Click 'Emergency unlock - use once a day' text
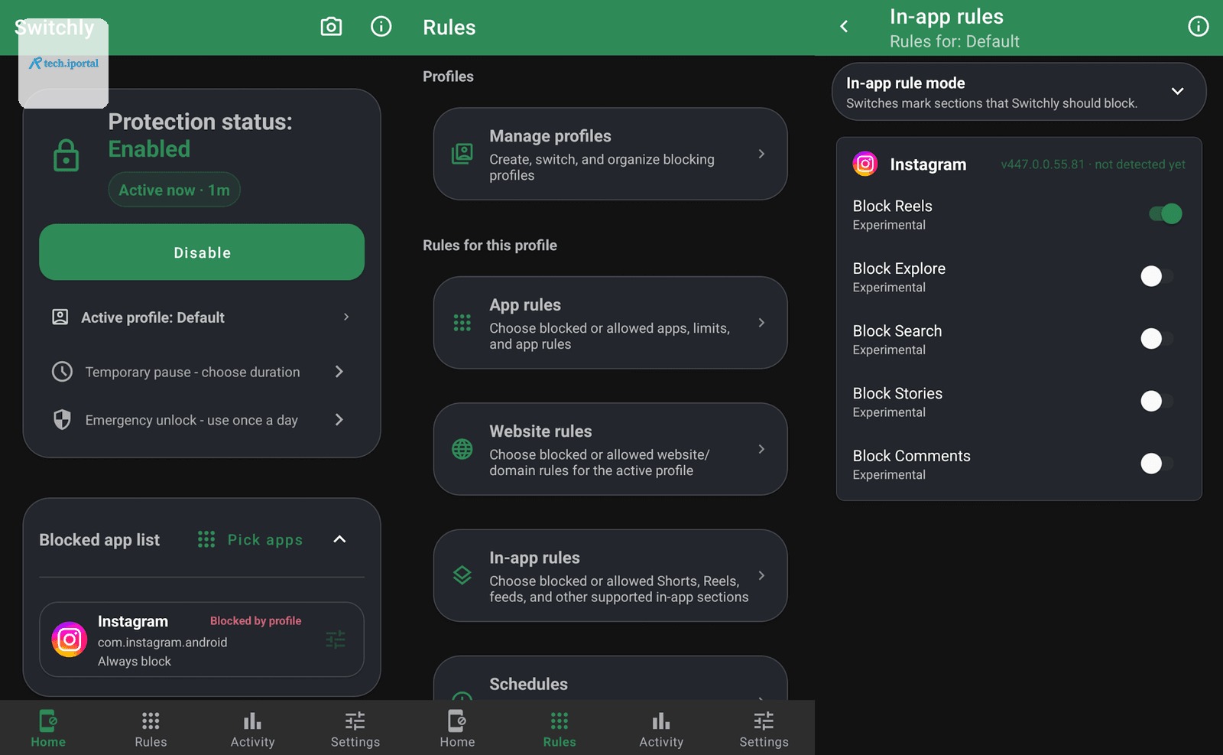 coord(192,420)
